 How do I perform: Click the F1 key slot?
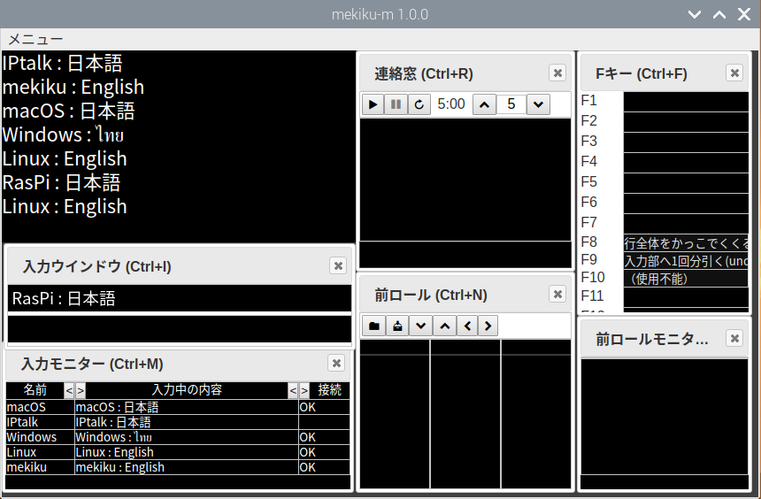point(686,102)
